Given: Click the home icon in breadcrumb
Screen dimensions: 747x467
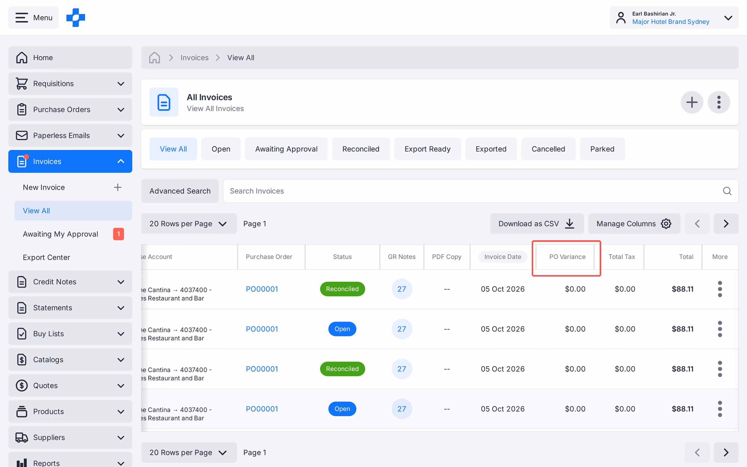Looking at the screenshot, I should point(154,58).
